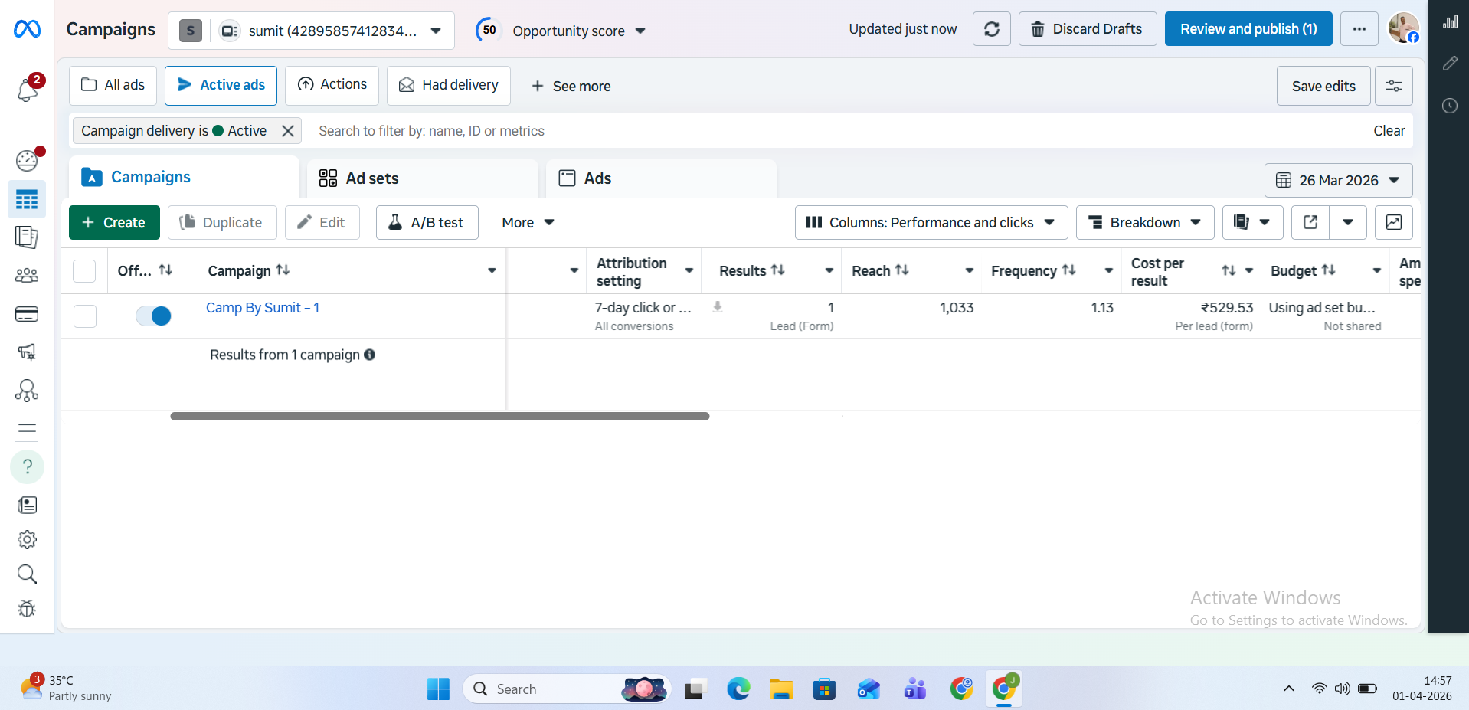The image size is (1469, 710).
Task: Open export options dropdown arrow
Action: tap(1348, 222)
